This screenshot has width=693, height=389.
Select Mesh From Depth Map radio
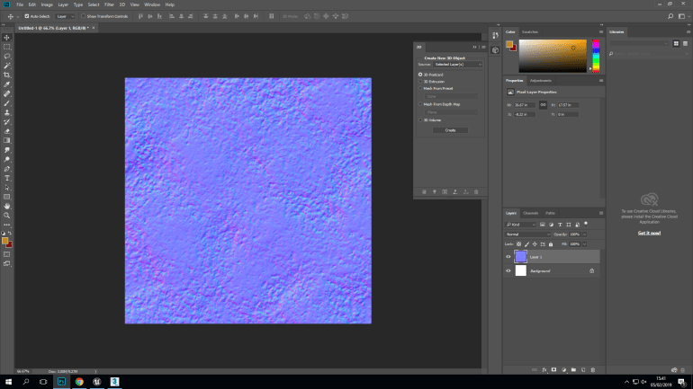tap(420, 104)
